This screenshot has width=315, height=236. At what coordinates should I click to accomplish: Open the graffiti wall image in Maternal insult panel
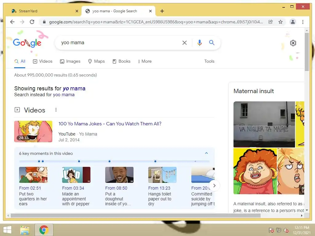point(264,124)
